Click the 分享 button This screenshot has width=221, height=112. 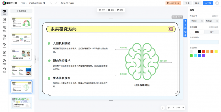(x=187, y=3)
